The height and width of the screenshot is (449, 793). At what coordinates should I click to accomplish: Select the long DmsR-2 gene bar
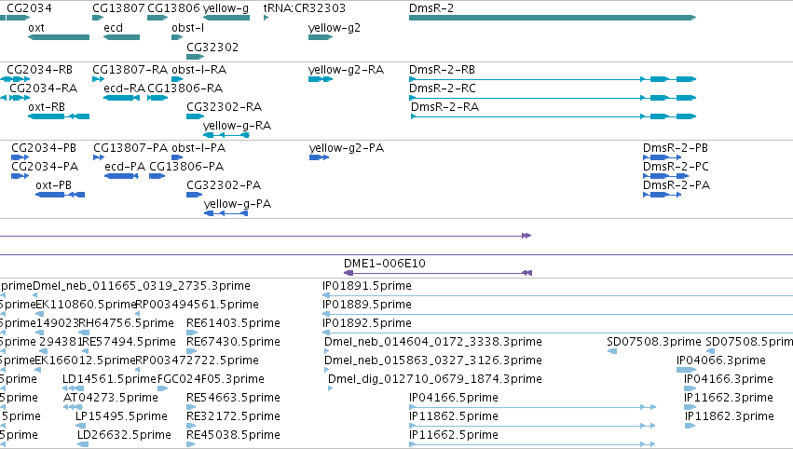553,18
